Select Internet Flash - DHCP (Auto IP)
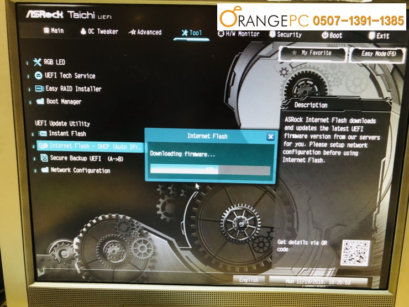The image size is (409, 307). [x=90, y=146]
